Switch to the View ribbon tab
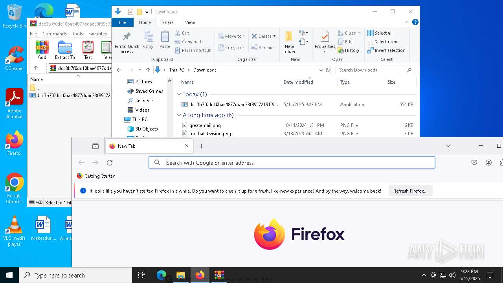The image size is (503, 283). (x=190, y=22)
